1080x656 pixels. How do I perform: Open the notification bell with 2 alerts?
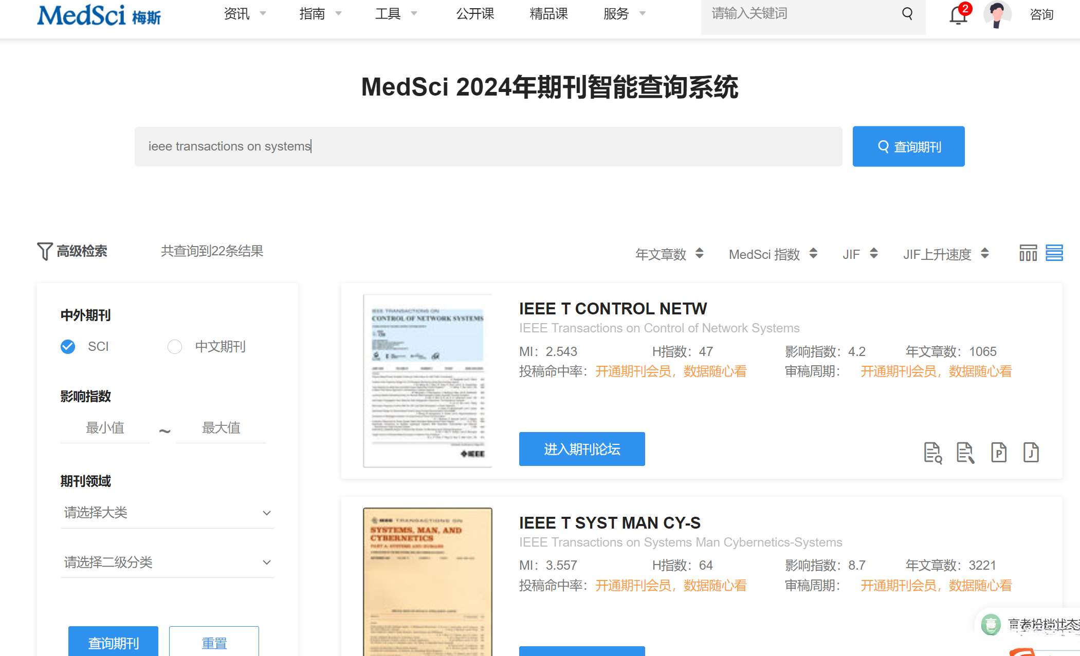(957, 15)
